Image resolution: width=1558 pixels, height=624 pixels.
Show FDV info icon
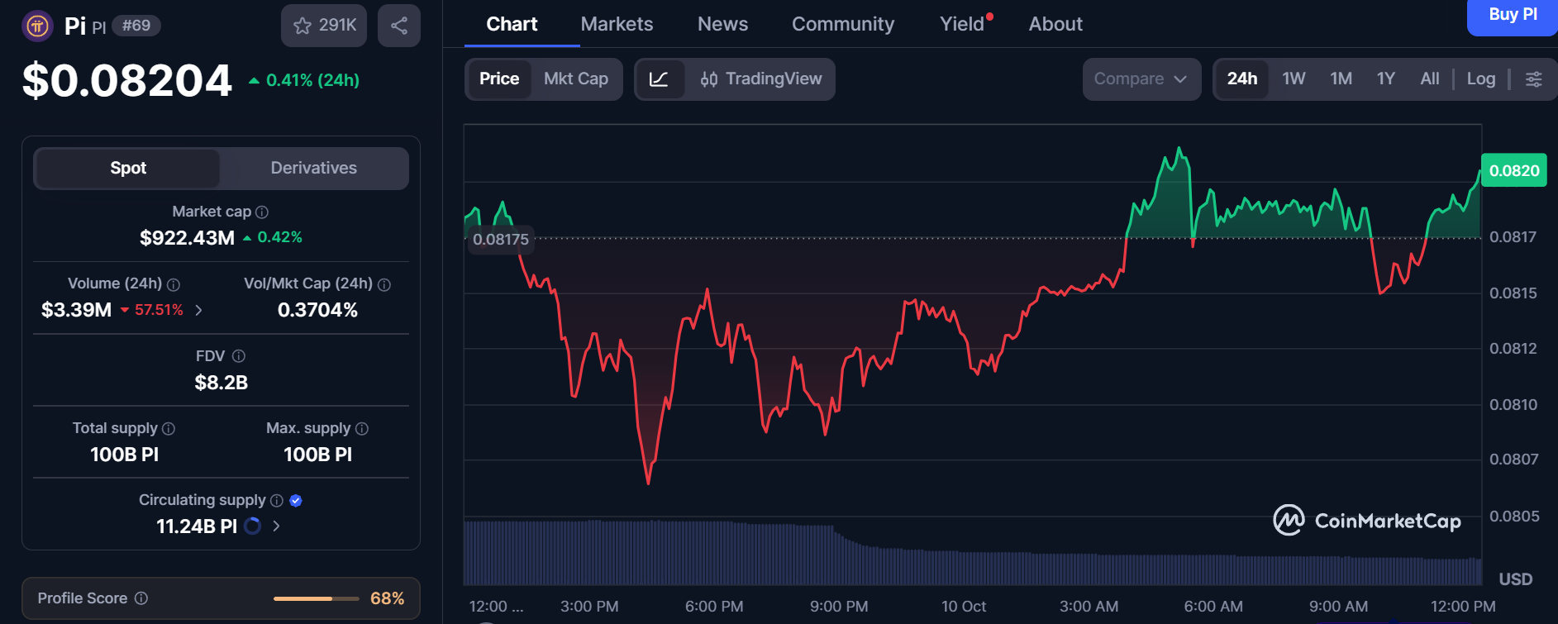click(239, 356)
